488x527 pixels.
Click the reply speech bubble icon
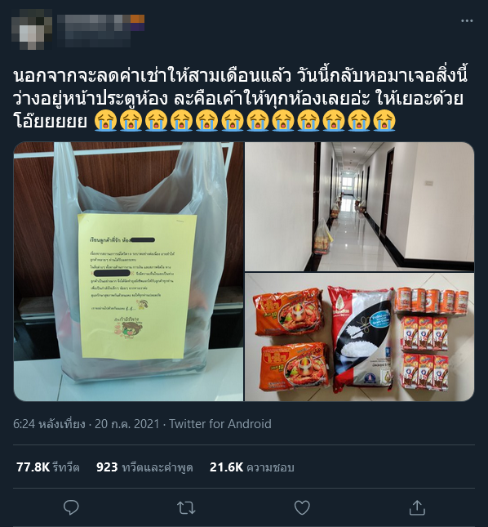point(71,507)
